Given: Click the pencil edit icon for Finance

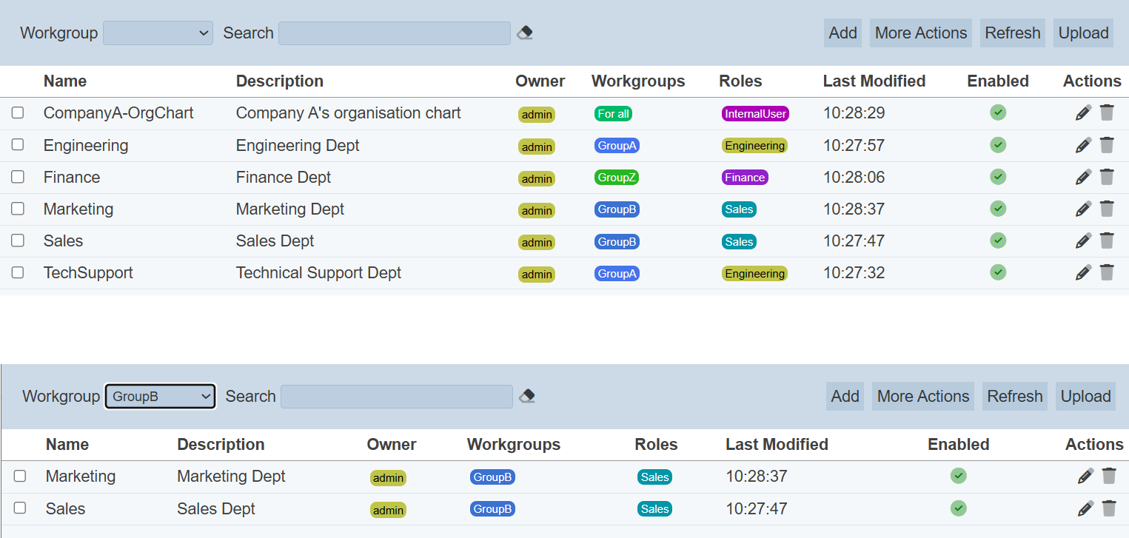Looking at the screenshot, I should point(1083,177).
